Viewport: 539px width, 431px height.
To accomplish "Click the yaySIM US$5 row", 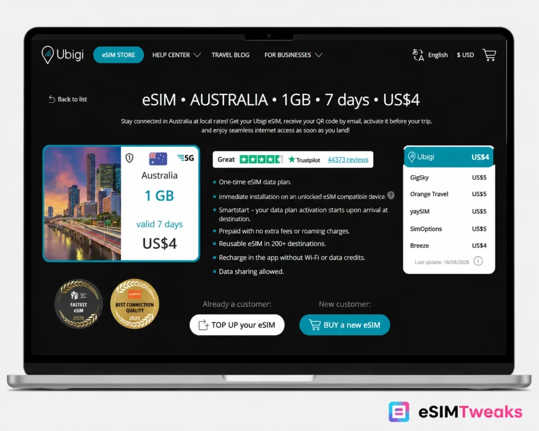I will [448, 211].
